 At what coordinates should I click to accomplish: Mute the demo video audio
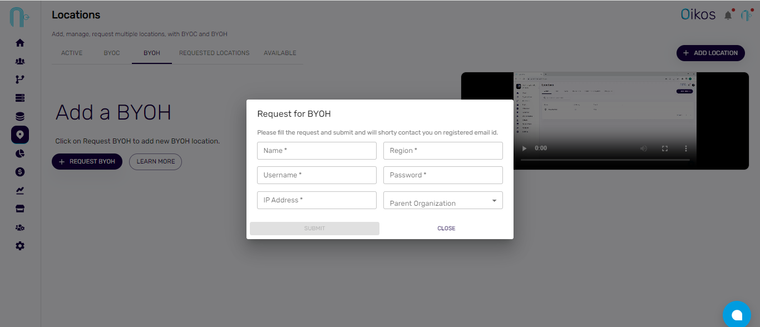pyautogui.click(x=644, y=148)
